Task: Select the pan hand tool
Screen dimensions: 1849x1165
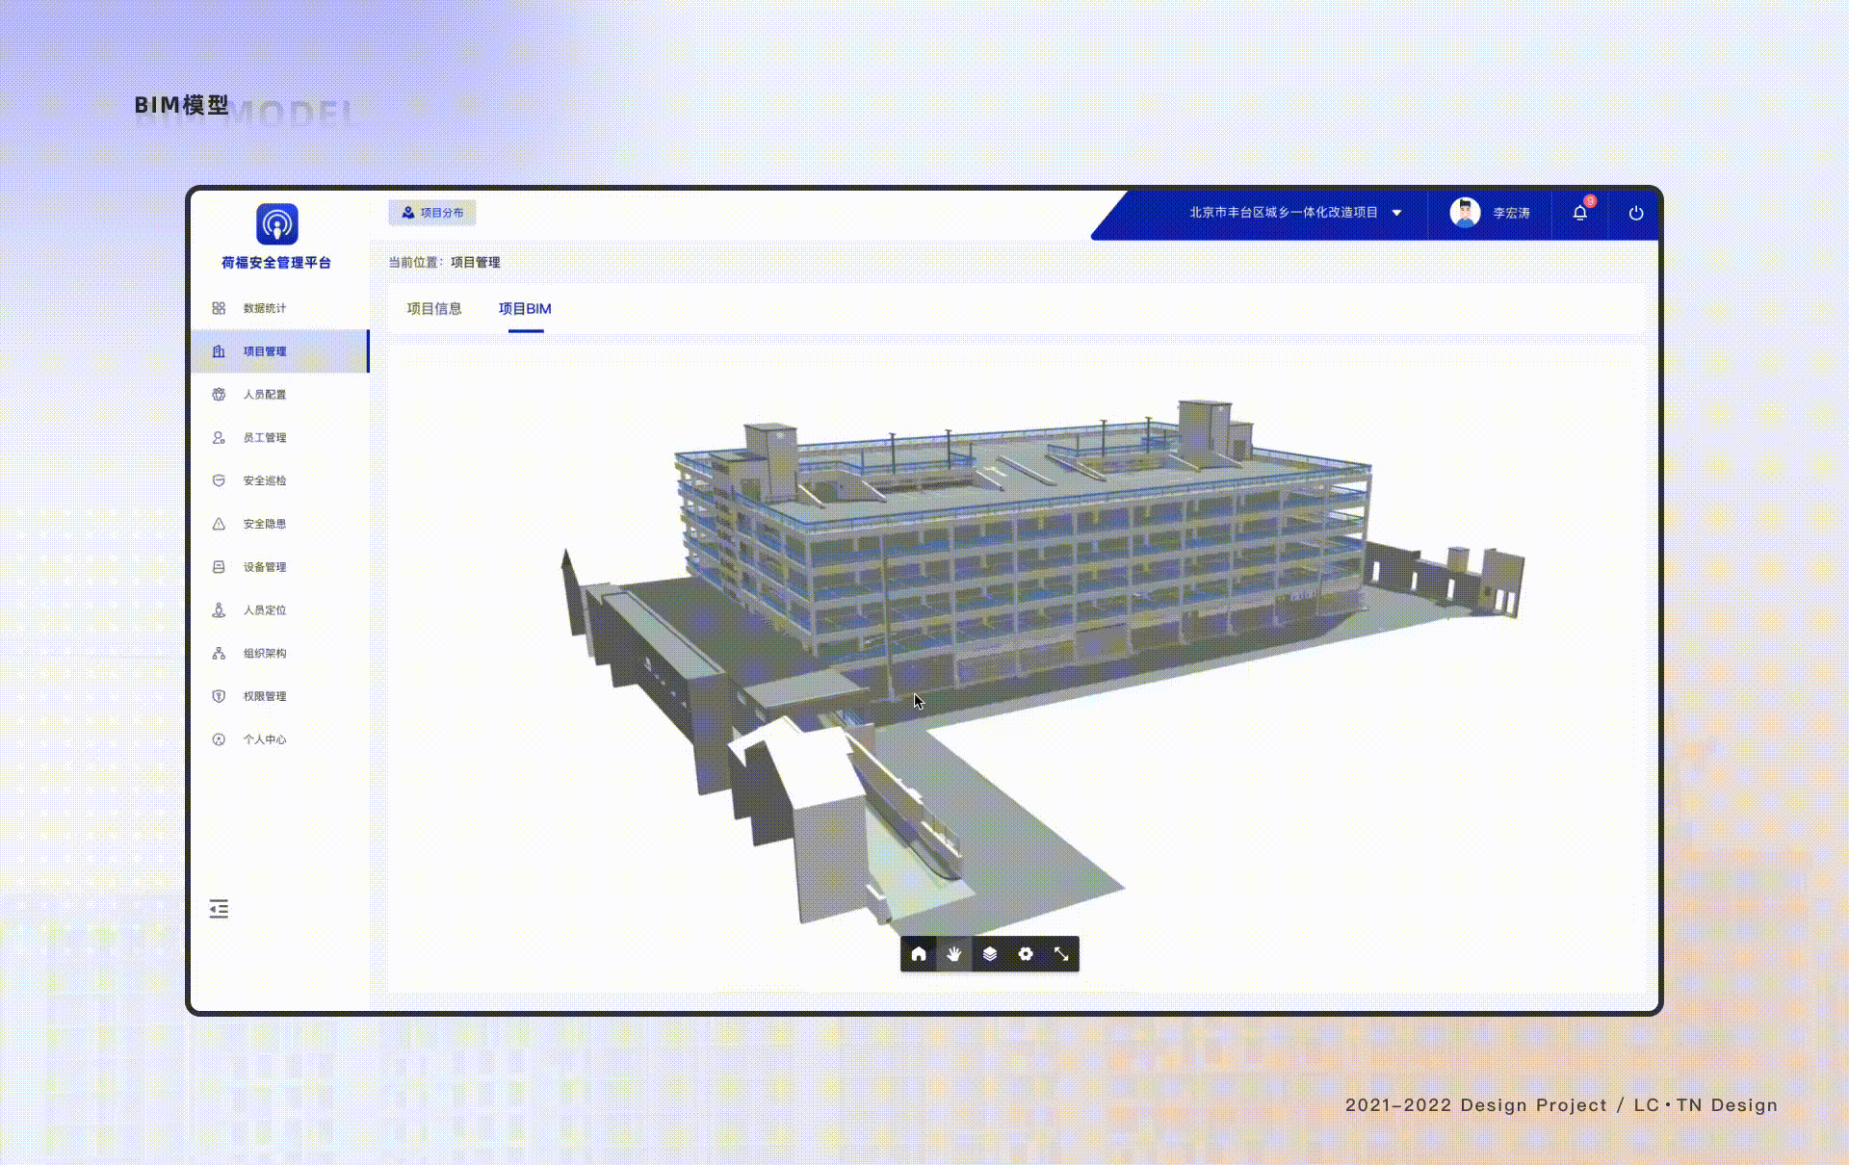Action: 954,954
